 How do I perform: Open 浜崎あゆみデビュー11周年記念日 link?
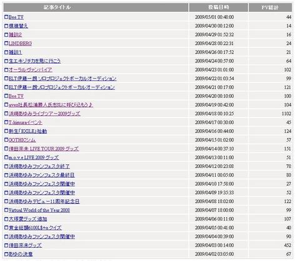pyautogui.click(x=44, y=202)
